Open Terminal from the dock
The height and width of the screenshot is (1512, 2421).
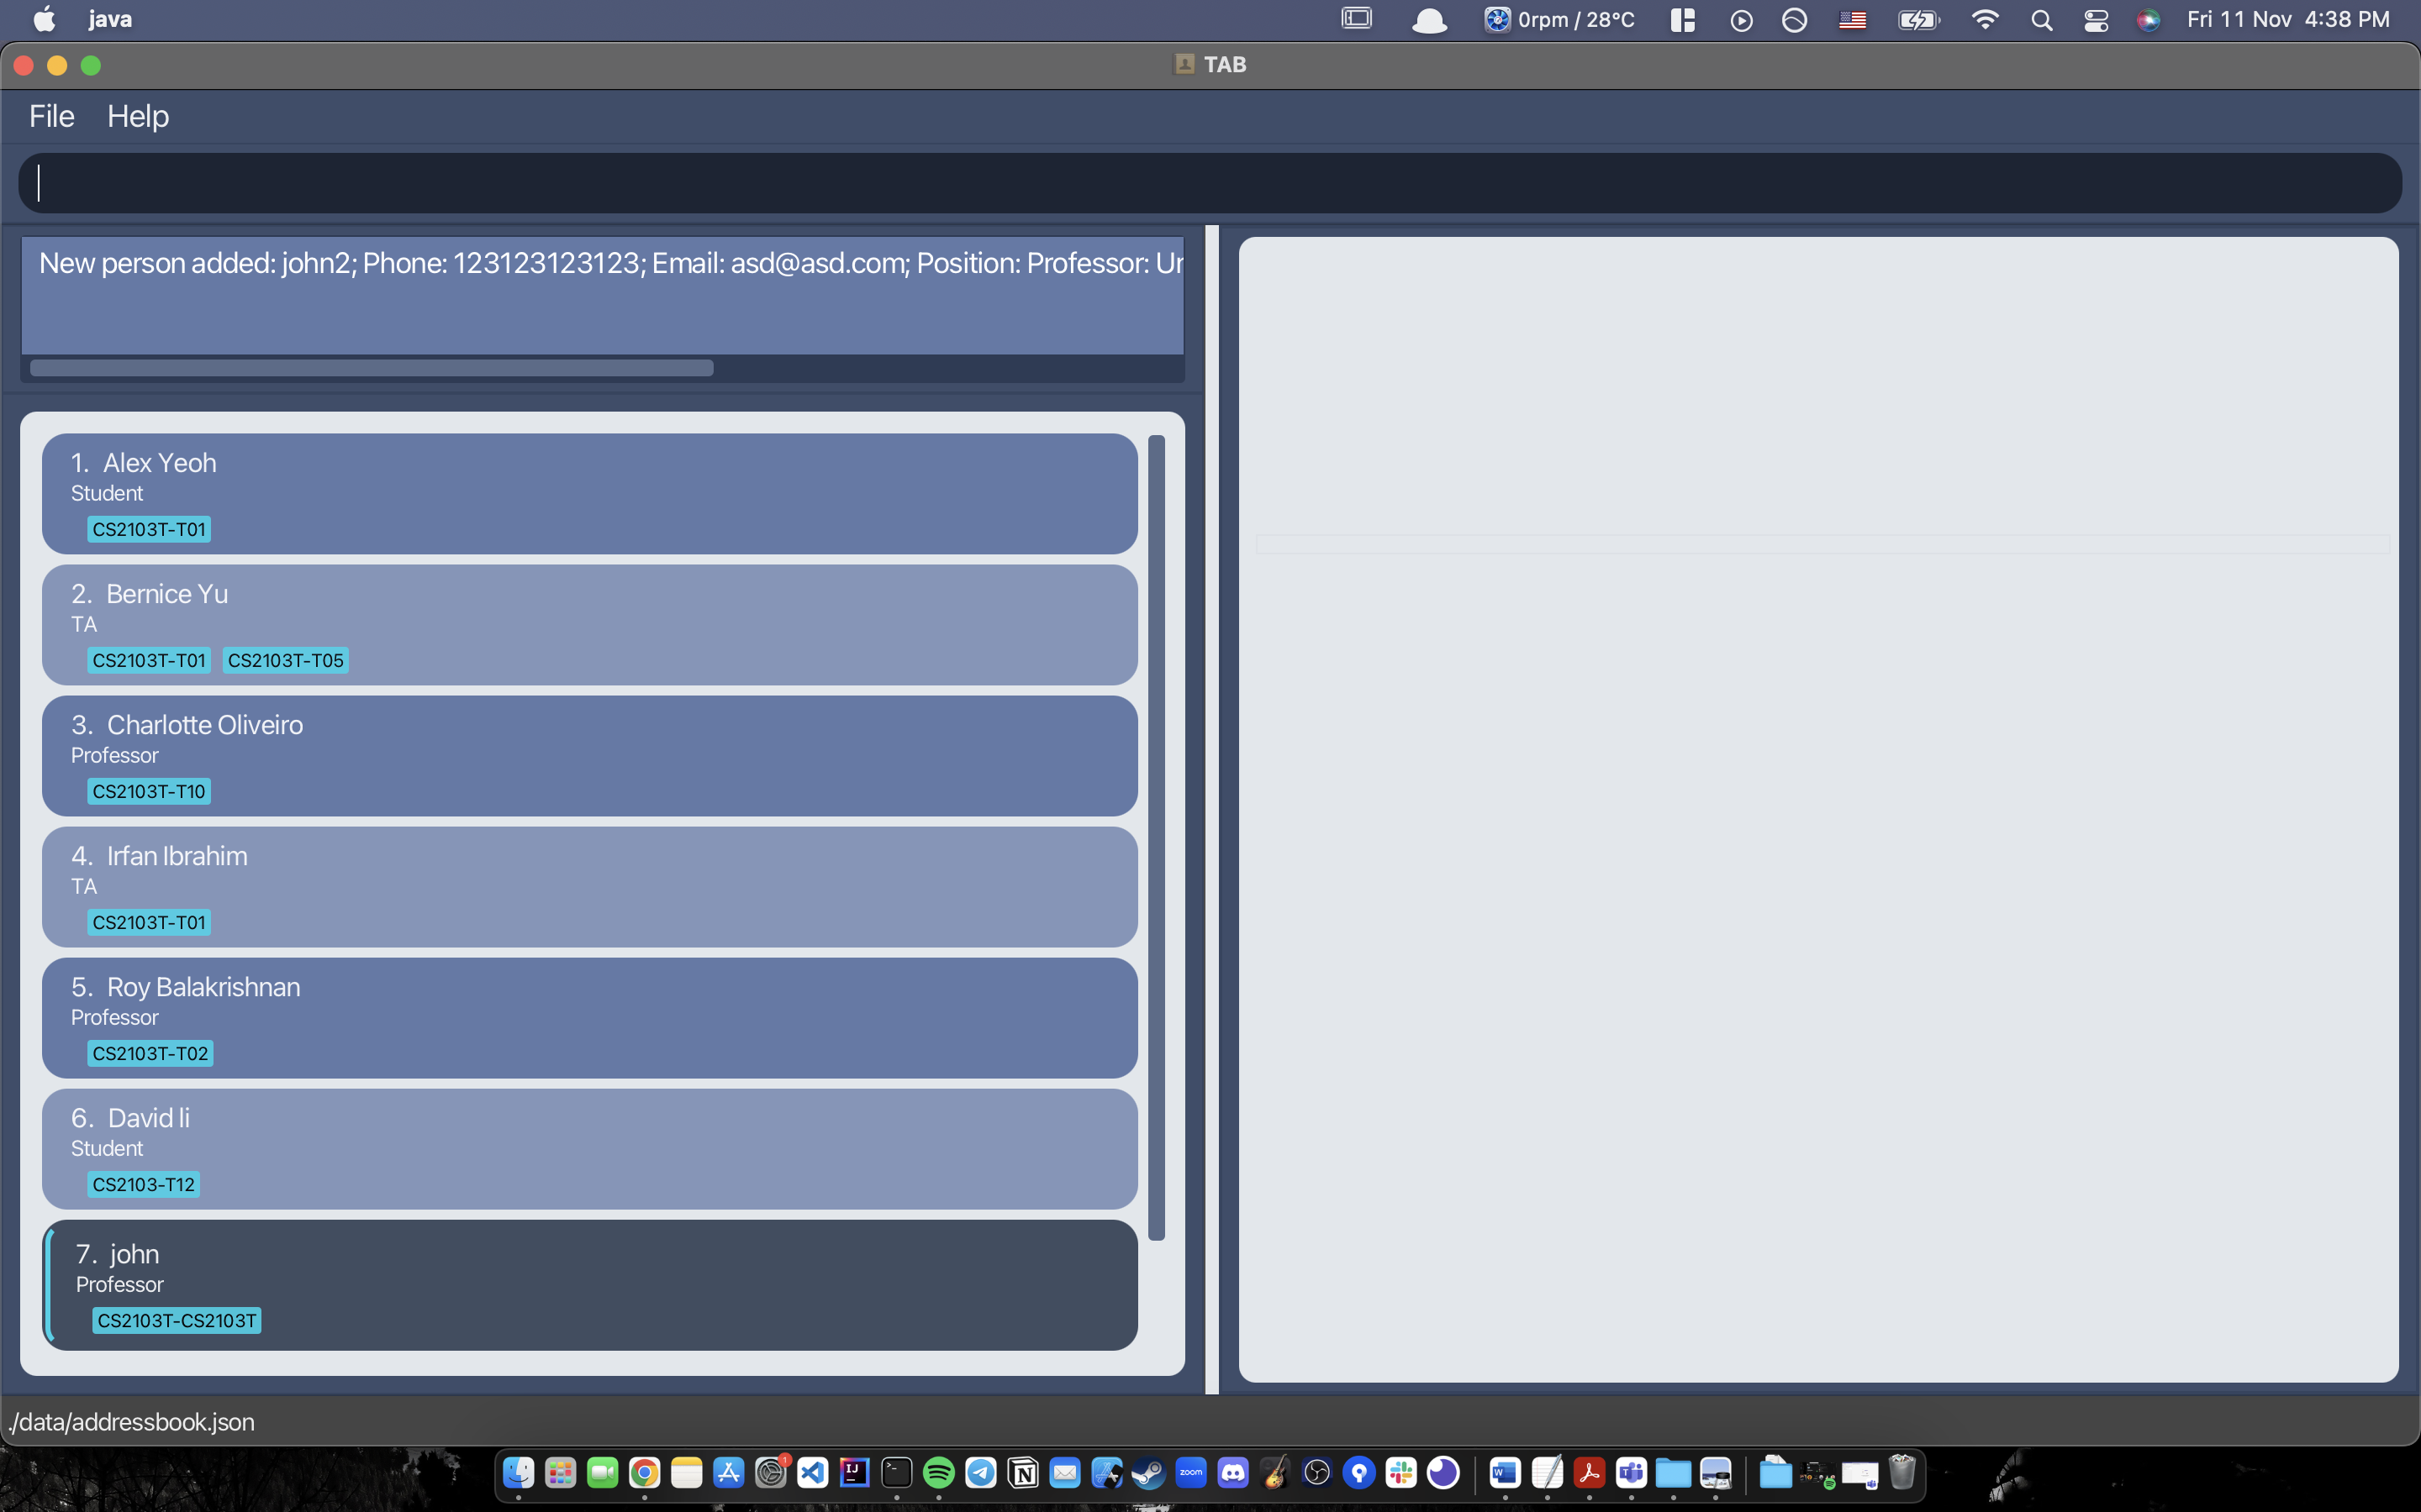[x=896, y=1472]
